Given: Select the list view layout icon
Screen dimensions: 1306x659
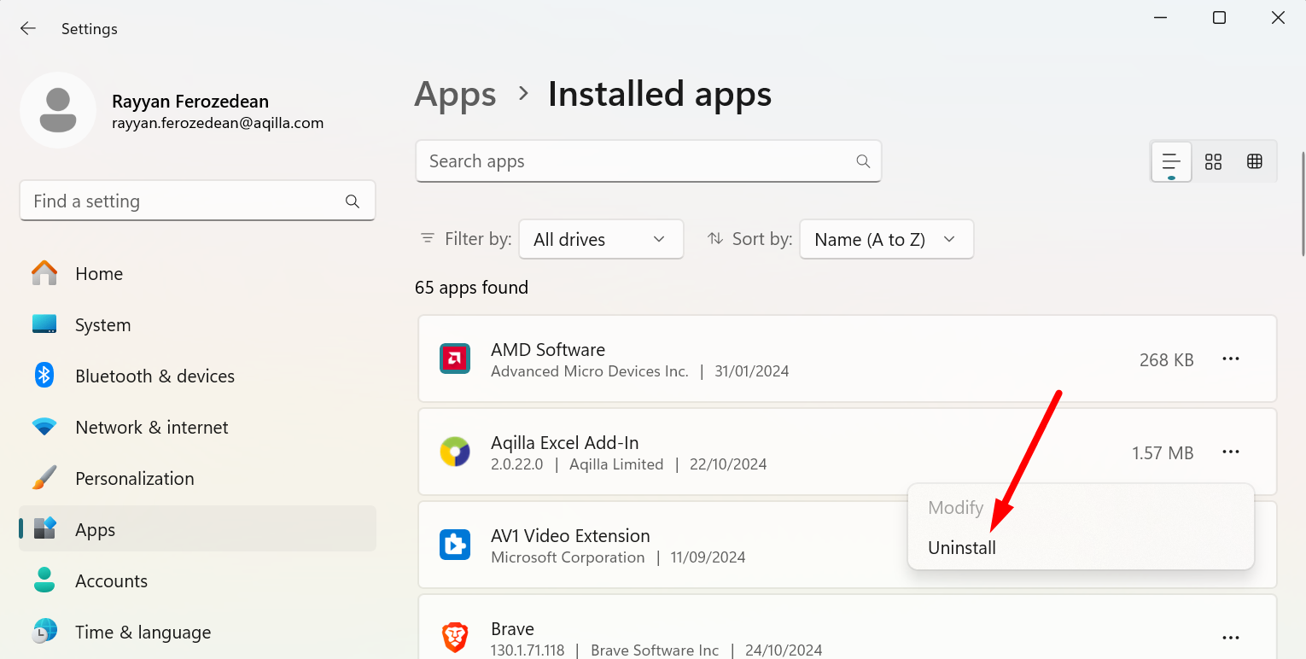Looking at the screenshot, I should pos(1171,161).
